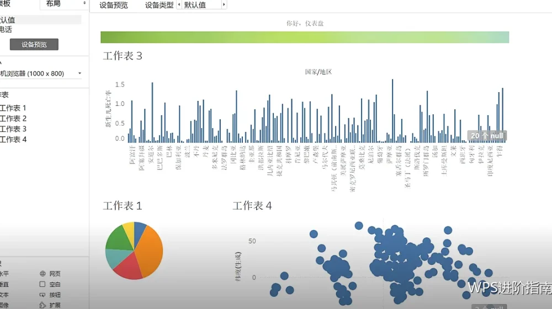Viewport: 552px width, 309px height.
Task: Select the 空白 blank object icon
Action: pos(43,284)
